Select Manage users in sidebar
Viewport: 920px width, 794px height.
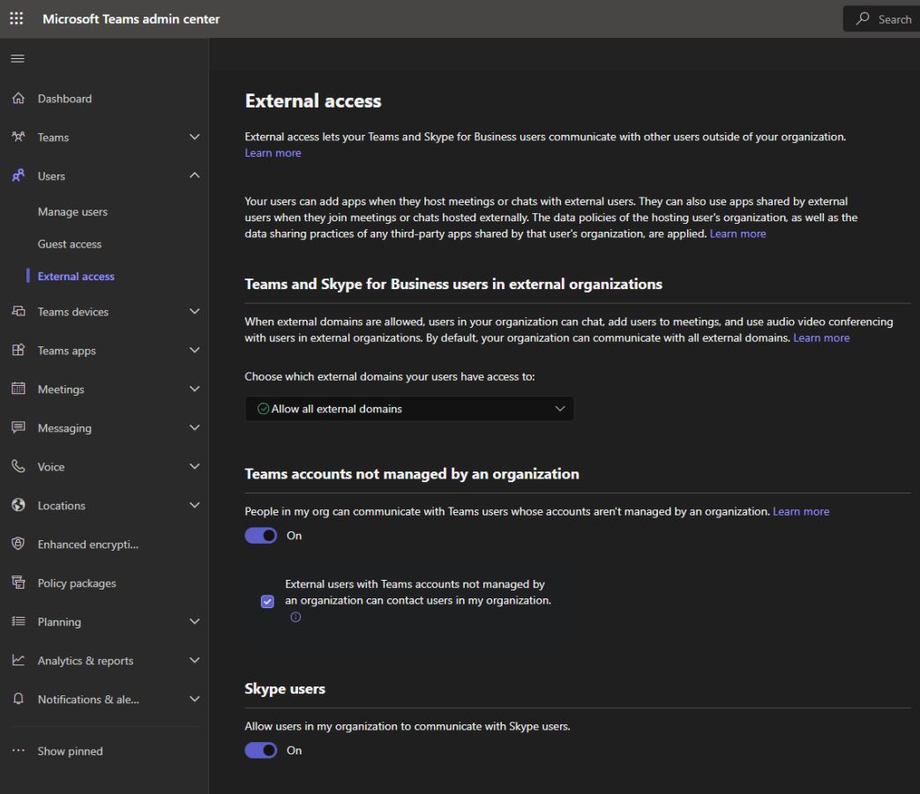click(72, 212)
